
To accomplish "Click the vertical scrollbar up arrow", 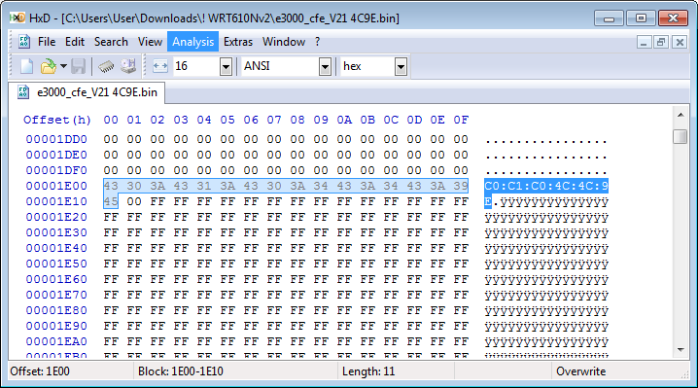I will click(x=681, y=115).
